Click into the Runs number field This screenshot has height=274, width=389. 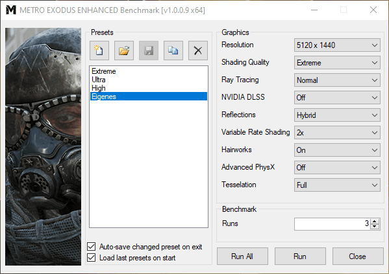pyautogui.click(x=332, y=224)
